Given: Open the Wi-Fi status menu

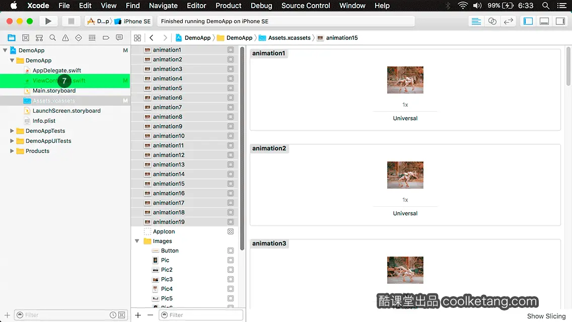Looking at the screenshot, I should coord(463,6).
